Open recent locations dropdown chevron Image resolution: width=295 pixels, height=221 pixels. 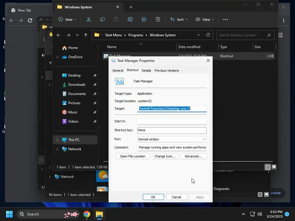pyautogui.click(x=77, y=35)
